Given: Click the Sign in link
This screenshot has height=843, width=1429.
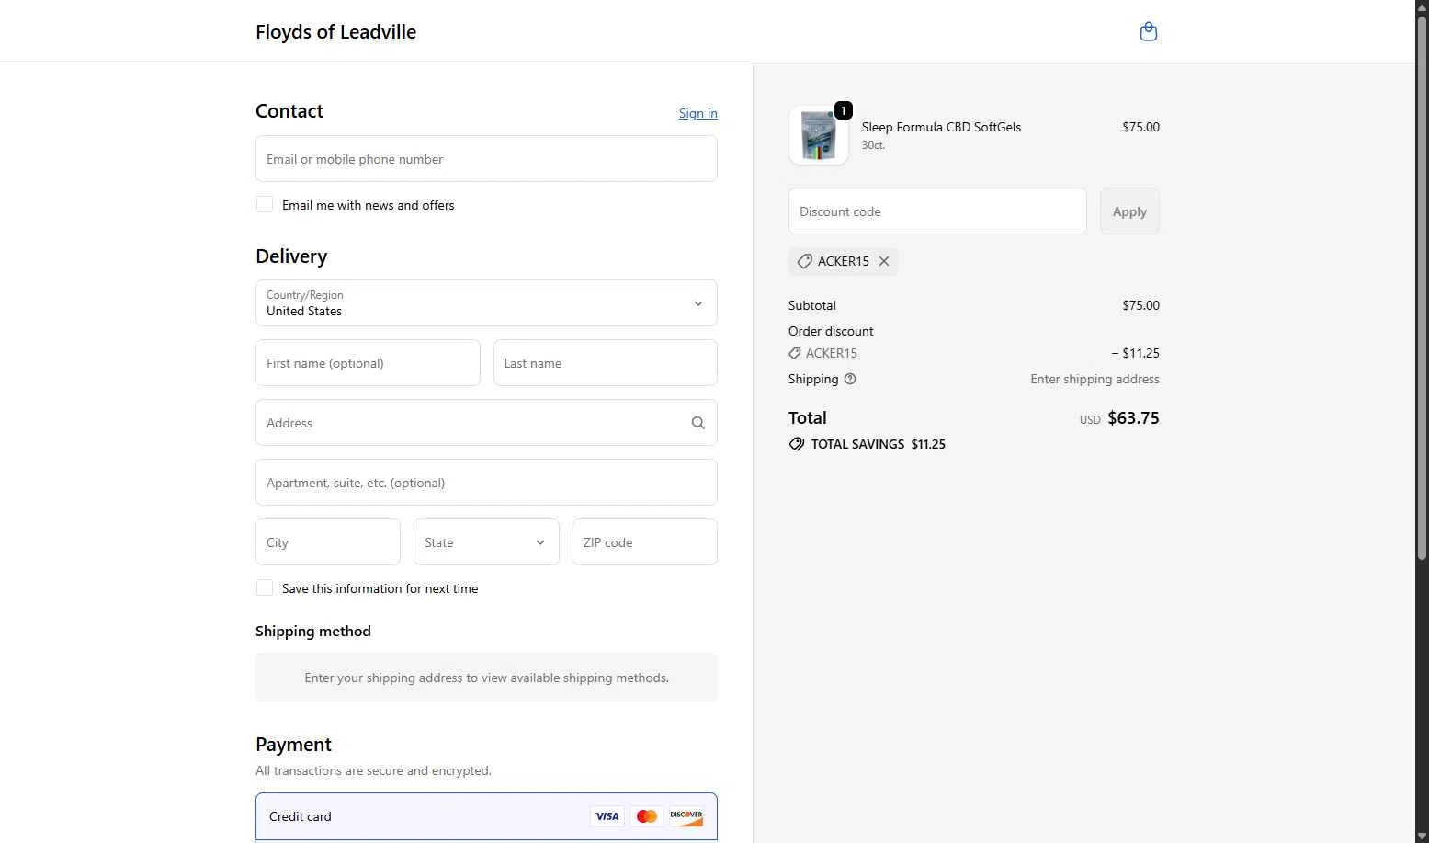Looking at the screenshot, I should tap(697, 113).
